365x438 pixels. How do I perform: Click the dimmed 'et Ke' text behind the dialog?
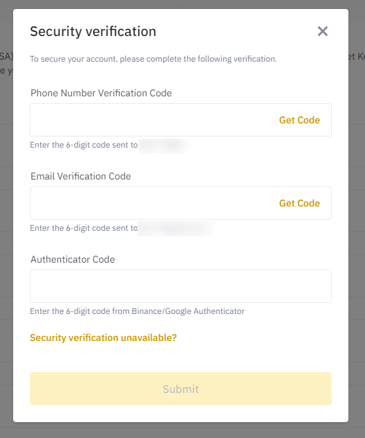357,56
